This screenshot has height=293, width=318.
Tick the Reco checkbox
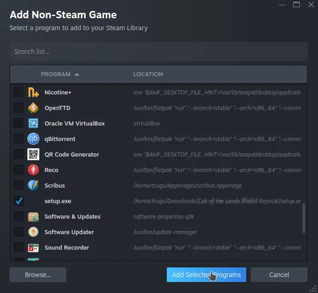tap(19, 170)
